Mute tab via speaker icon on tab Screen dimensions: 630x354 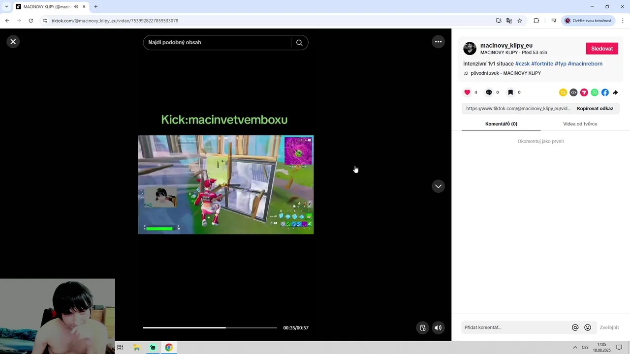[76, 7]
